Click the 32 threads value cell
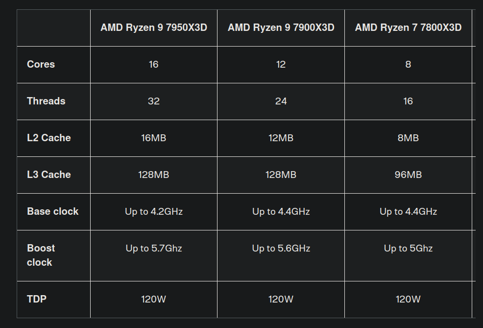483x328 pixels. click(154, 101)
